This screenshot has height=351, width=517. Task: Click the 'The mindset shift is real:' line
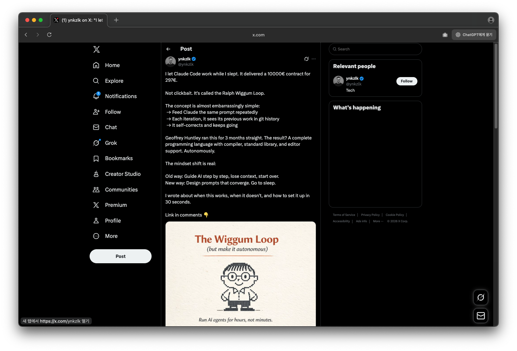[191, 163]
